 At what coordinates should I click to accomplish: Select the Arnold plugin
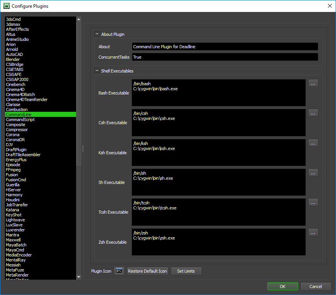pos(41,49)
